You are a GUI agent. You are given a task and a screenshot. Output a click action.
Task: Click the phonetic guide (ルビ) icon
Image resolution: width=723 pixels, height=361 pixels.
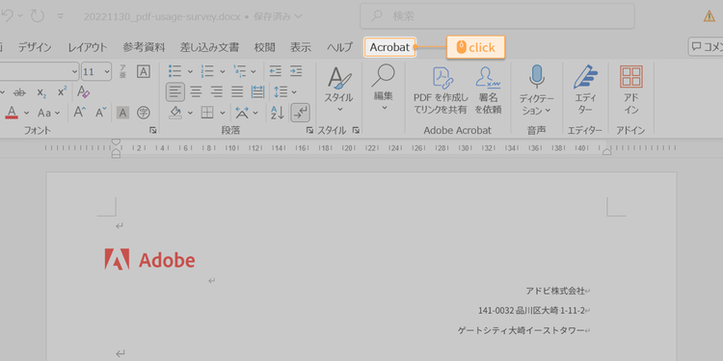pyautogui.click(x=122, y=71)
